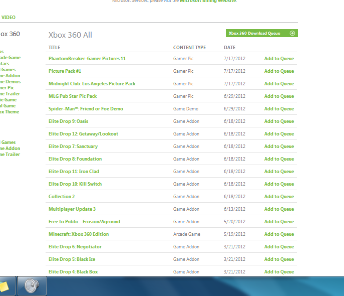Viewport: 344px width, 296px height.
Task: Filter by Arcade Game in sidebar
Action: pos(11,57)
